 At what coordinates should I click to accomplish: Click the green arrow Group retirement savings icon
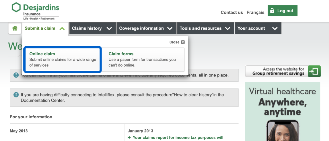(x=315, y=71)
